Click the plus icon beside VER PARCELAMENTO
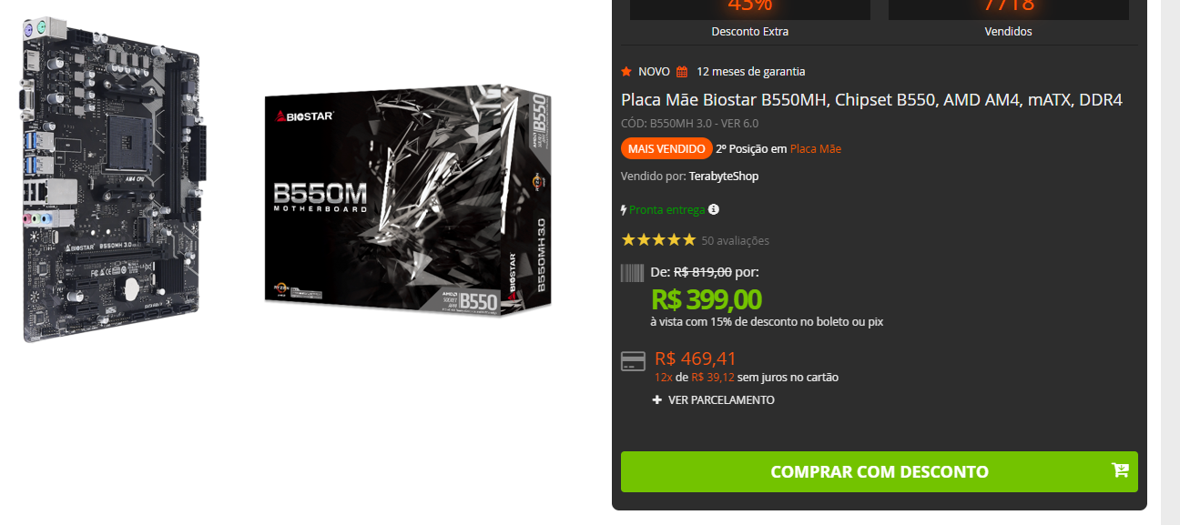The image size is (1180, 525). (x=657, y=400)
